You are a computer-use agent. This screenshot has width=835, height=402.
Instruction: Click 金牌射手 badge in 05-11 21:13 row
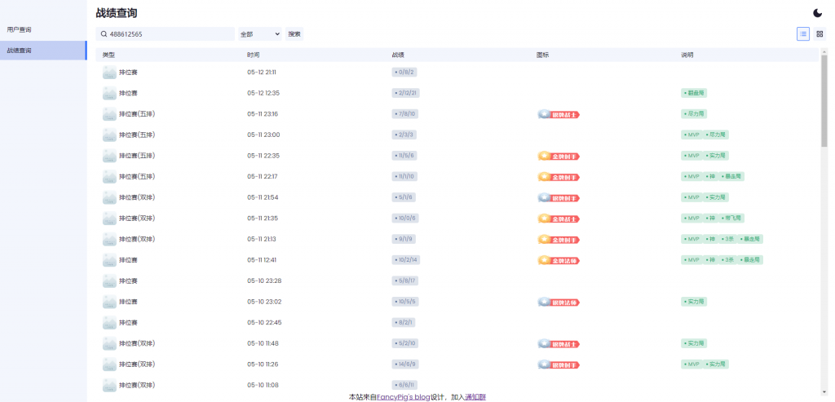[558, 240]
